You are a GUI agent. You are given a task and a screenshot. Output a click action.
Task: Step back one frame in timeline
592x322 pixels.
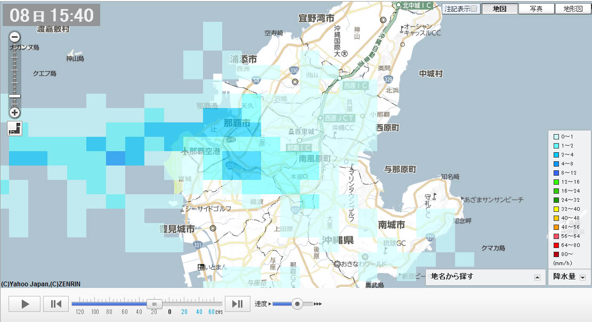pos(56,304)
